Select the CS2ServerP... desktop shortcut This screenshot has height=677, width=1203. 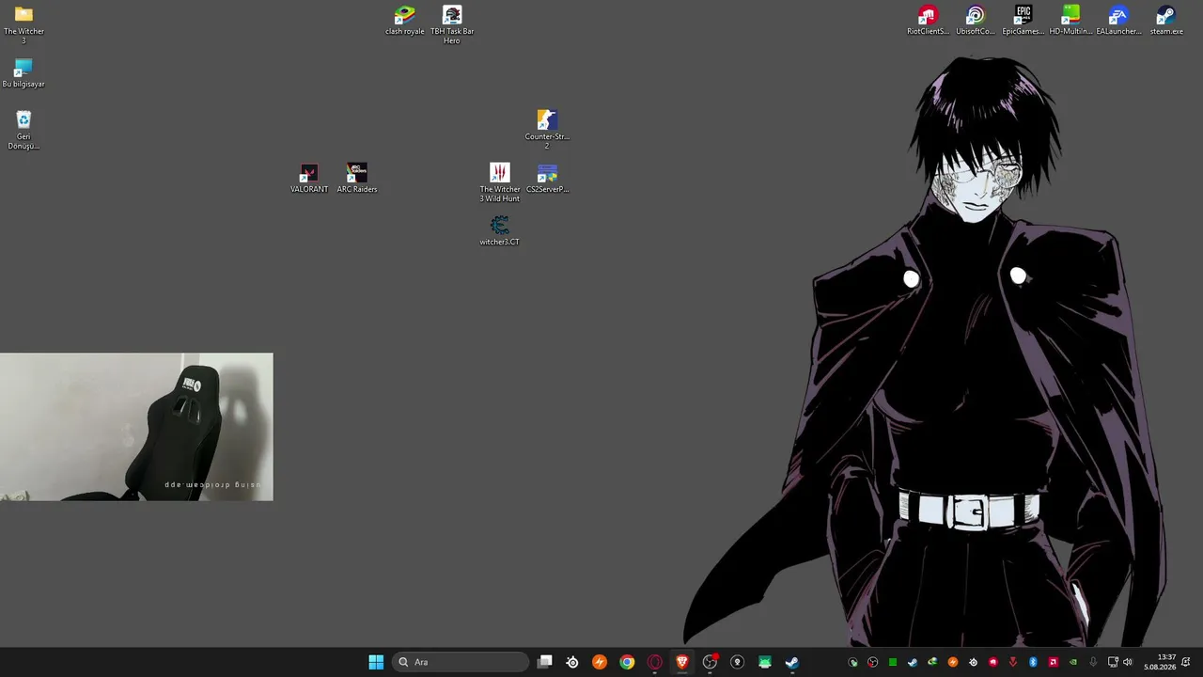pyautogui.click(x=547, y=179)
